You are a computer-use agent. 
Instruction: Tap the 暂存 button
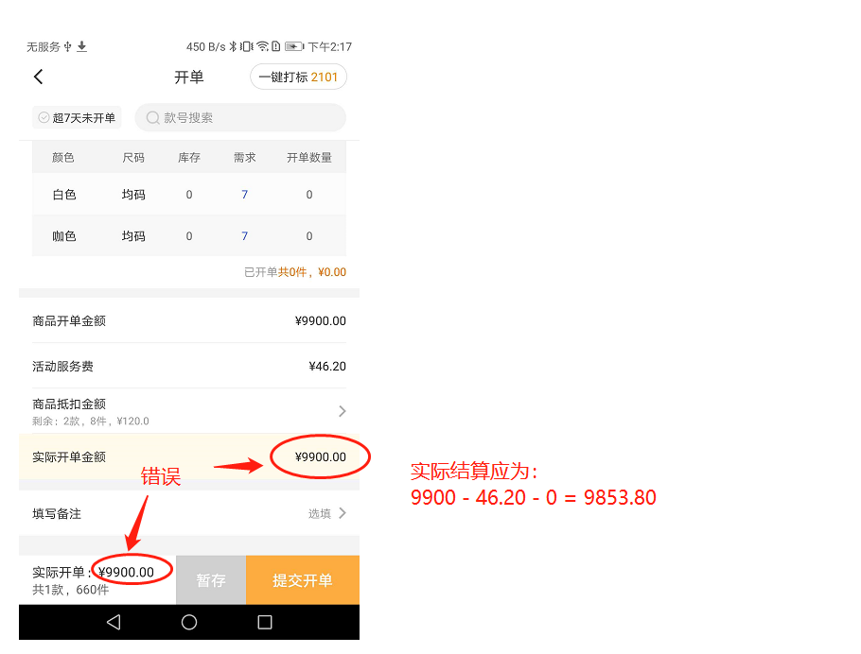211,580
